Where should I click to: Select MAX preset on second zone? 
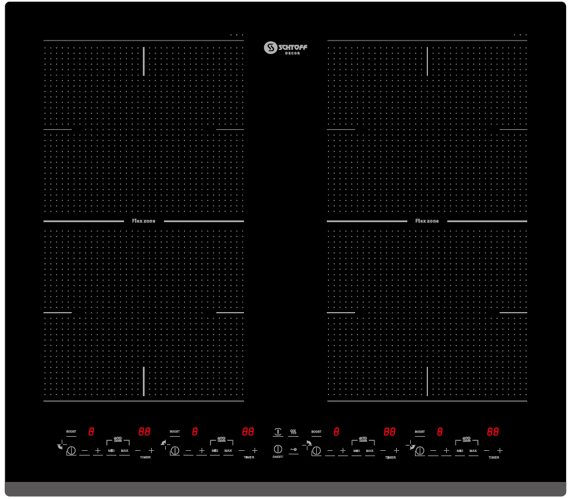click(x=228, y=451)
